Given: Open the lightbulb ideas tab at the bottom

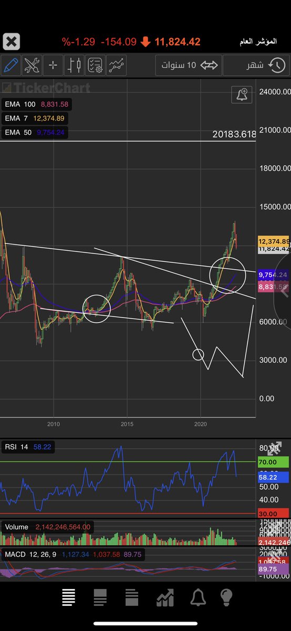Looking at the screenshot, I should click(x=226, y=597).
